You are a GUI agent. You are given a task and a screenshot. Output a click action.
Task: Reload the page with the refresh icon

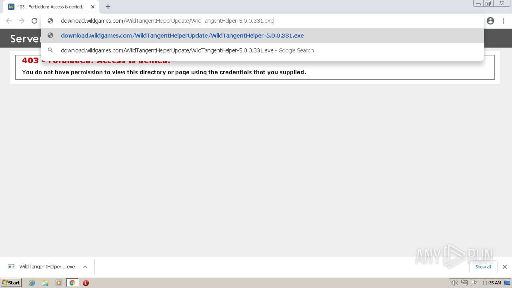click(x=34, y=21)
